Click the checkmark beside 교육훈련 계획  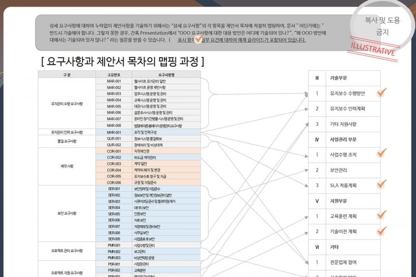coord(381,215)
